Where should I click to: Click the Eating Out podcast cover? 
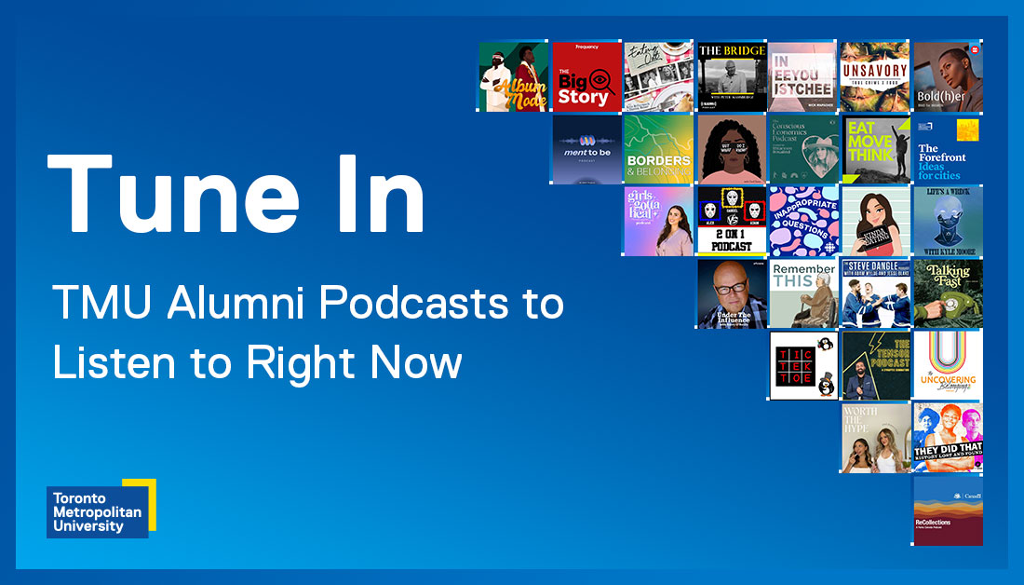[657, 76]
